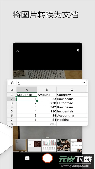Open the bar chart thumbnail

(49, 145)
